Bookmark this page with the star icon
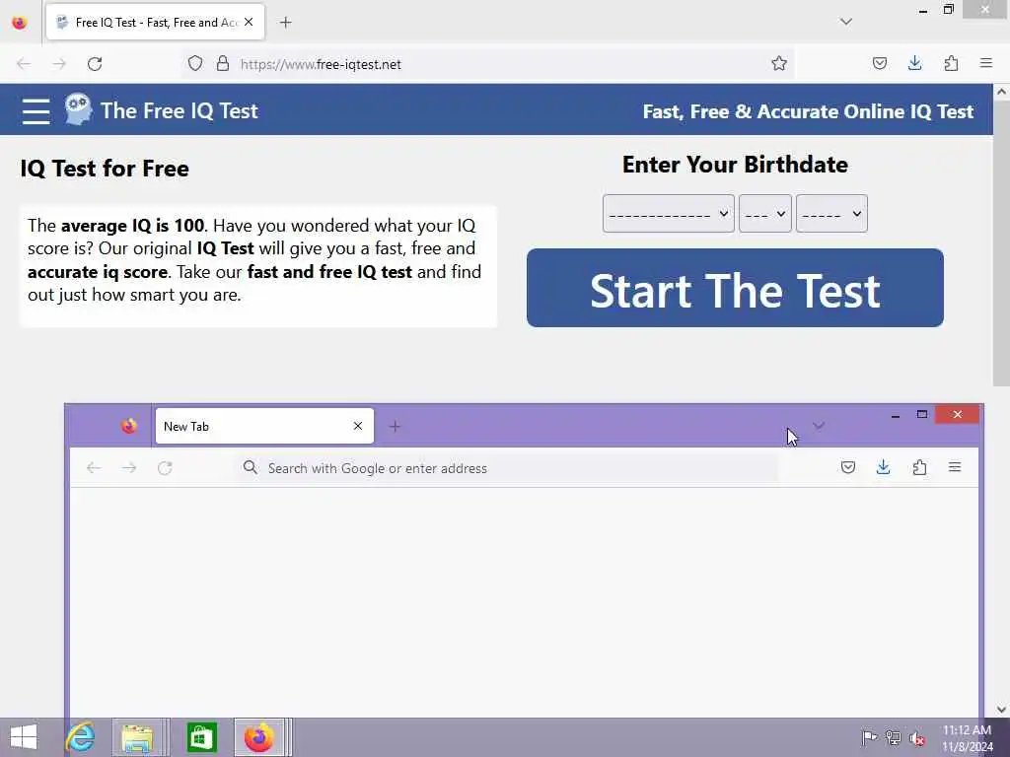 coord(779,63)
